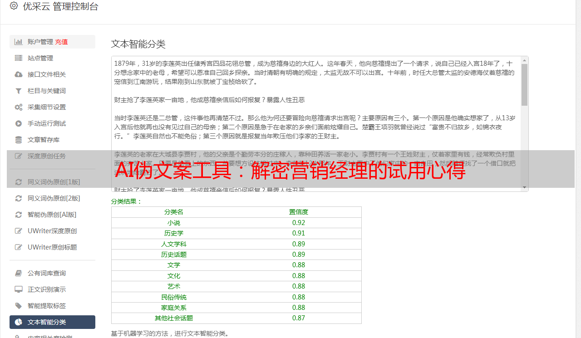
Task: Click the 置信度 column header
Action: coord(299,212)
